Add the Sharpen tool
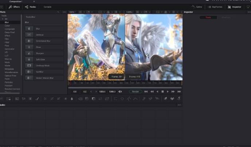This screenshot has height=147, width=251. point(44,53)
